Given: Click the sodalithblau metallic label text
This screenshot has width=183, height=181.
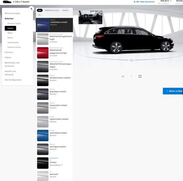Looking at the screenshot, I should (x=59, y=22).
